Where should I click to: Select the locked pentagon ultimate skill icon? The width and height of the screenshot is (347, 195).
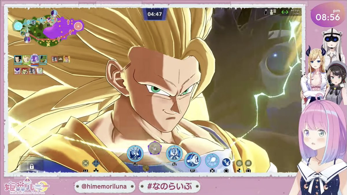155,148
